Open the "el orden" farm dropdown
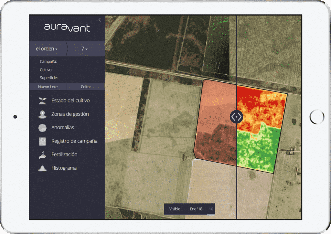 pyautogui.click(x=47, y=49)
